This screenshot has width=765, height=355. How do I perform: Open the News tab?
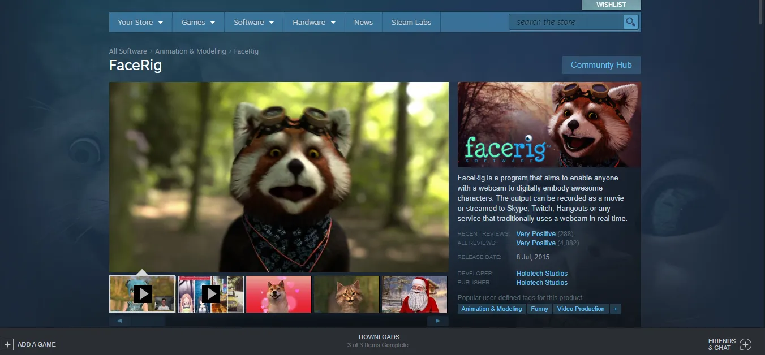(363, 23)
